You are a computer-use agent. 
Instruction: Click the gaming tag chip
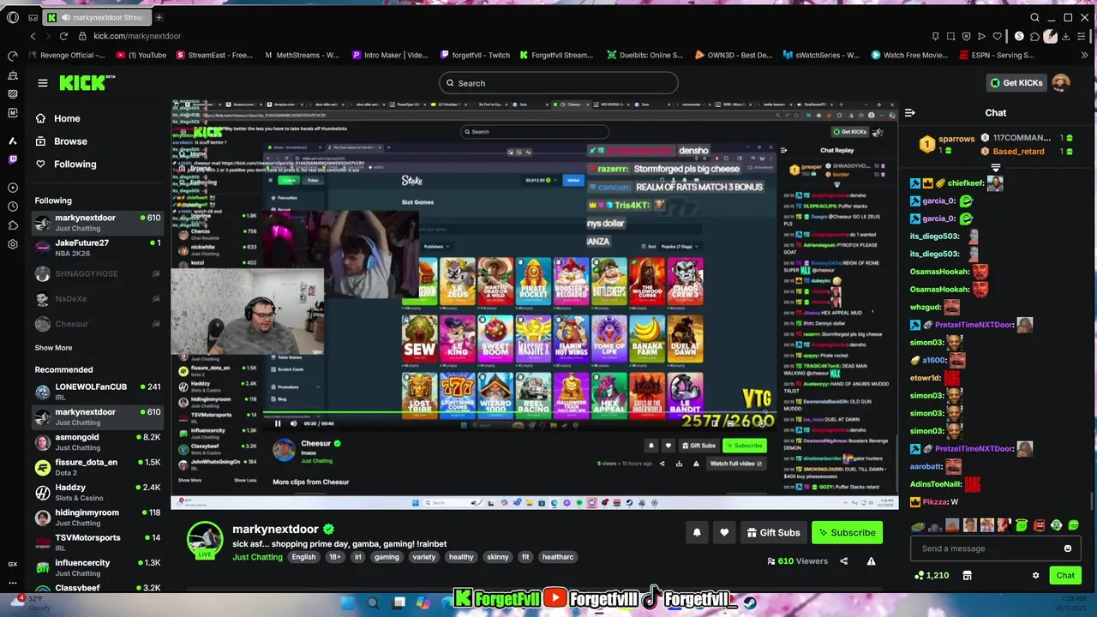(x=387, y=557)
